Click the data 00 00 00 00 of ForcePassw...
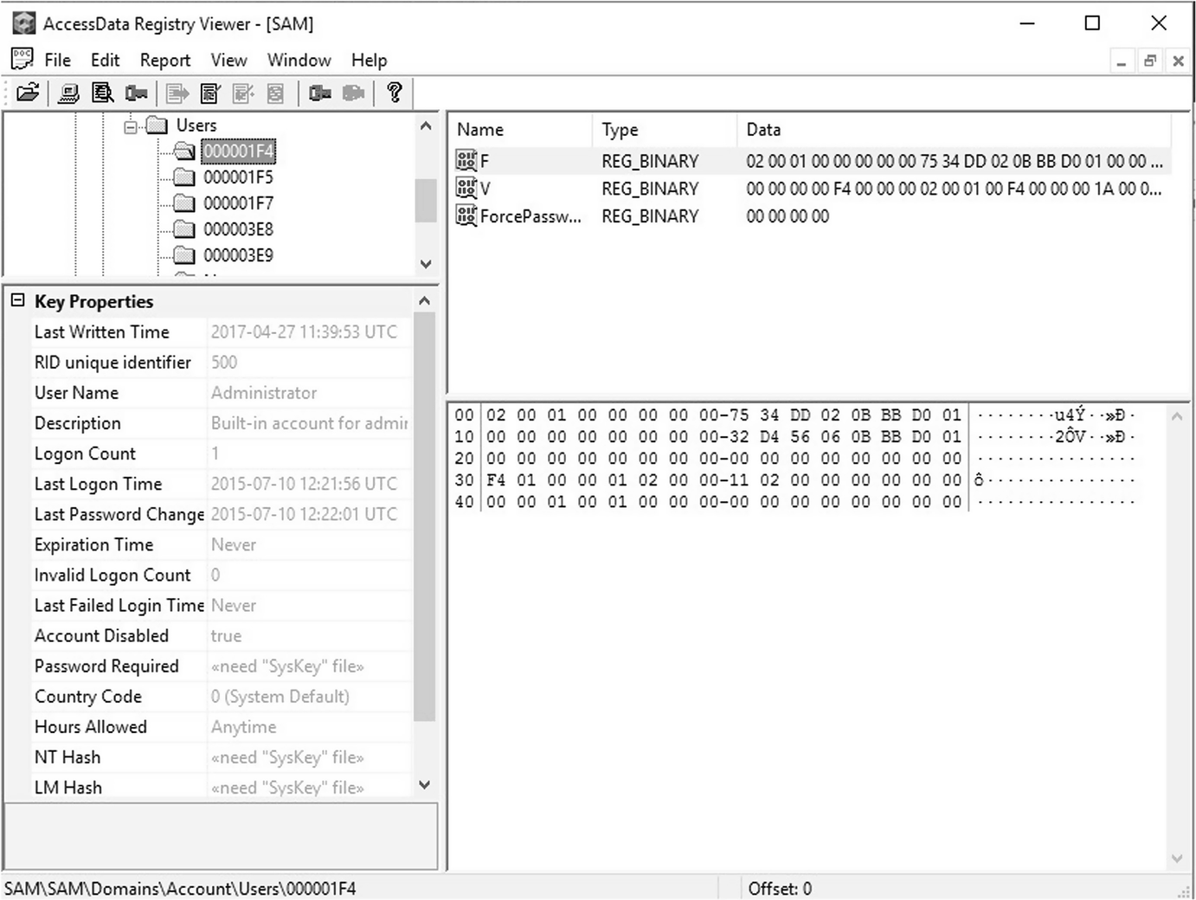This screenshot has width=1196, height=900. (788, 216)
